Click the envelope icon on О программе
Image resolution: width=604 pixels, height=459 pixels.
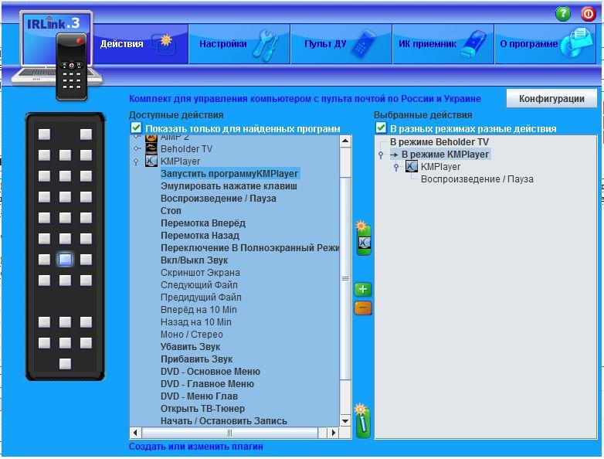click(576, 44)
